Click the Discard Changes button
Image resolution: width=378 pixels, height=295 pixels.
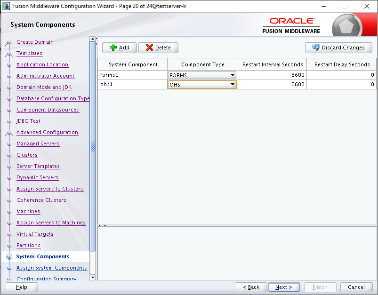pyautogui.click(x=338, y=48)
